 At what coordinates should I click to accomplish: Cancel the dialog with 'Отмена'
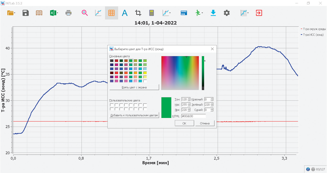(205, 123)
